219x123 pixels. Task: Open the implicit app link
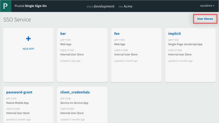pos(174,34)
